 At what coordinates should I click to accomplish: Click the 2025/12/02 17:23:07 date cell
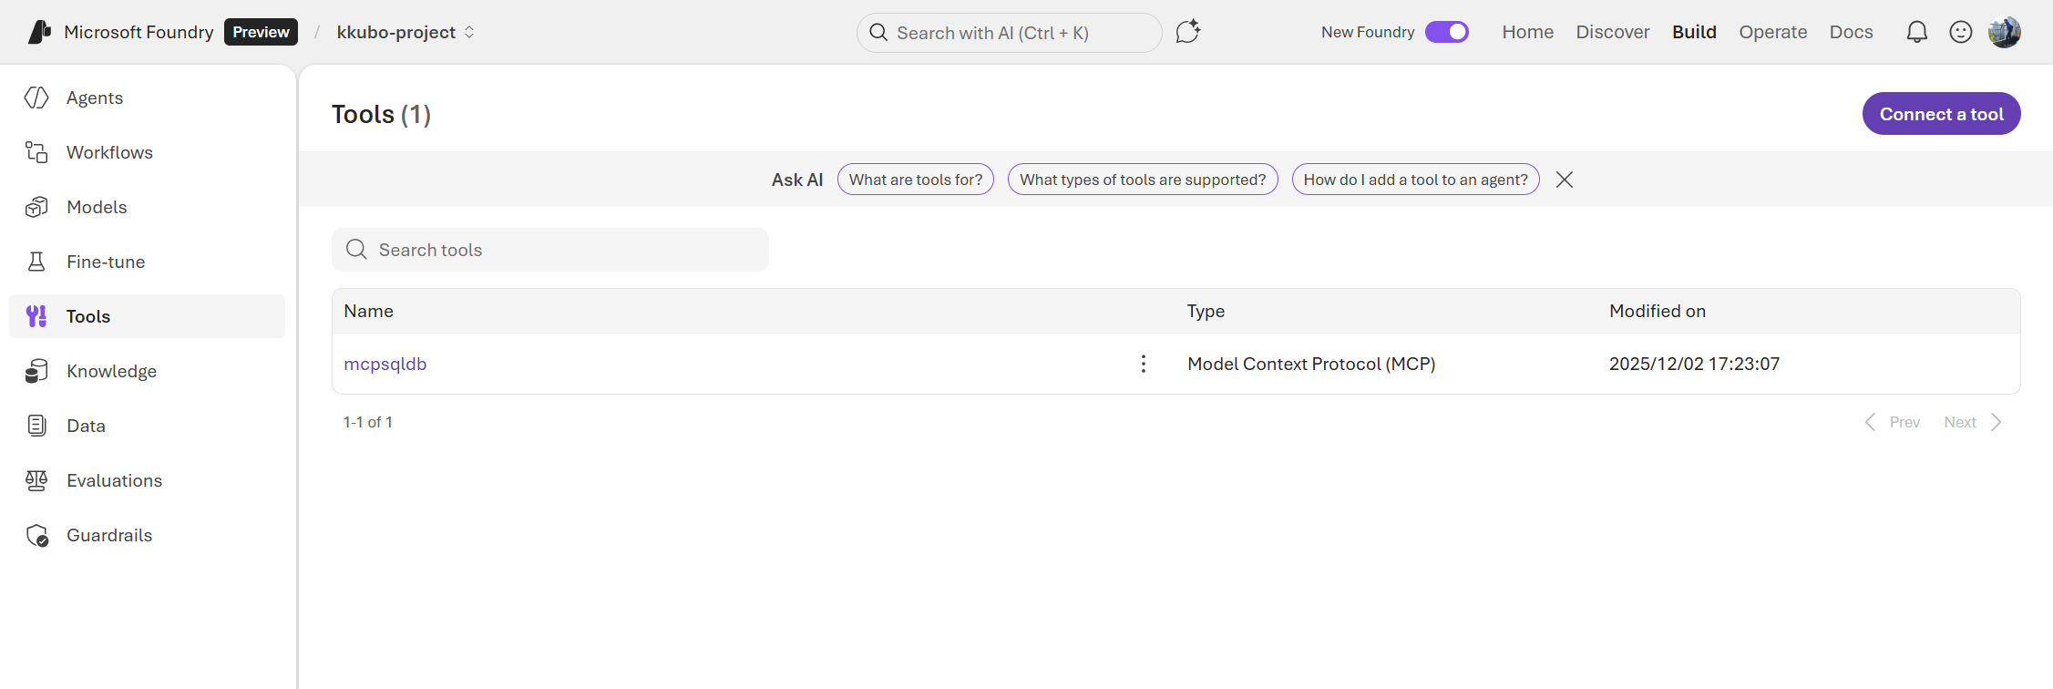(1694, 364)
